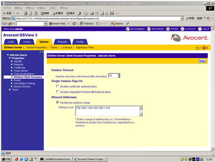The width and height of the screenshot is (215, 162).
Task: Click inside the Address List text box
Action: [107, 111]
